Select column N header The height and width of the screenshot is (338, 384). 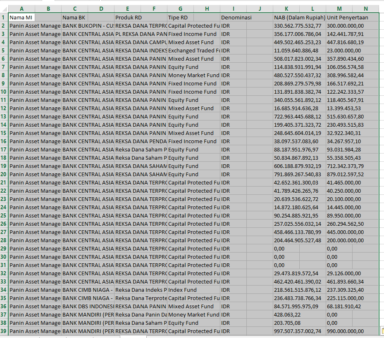[x=365, y=9]
